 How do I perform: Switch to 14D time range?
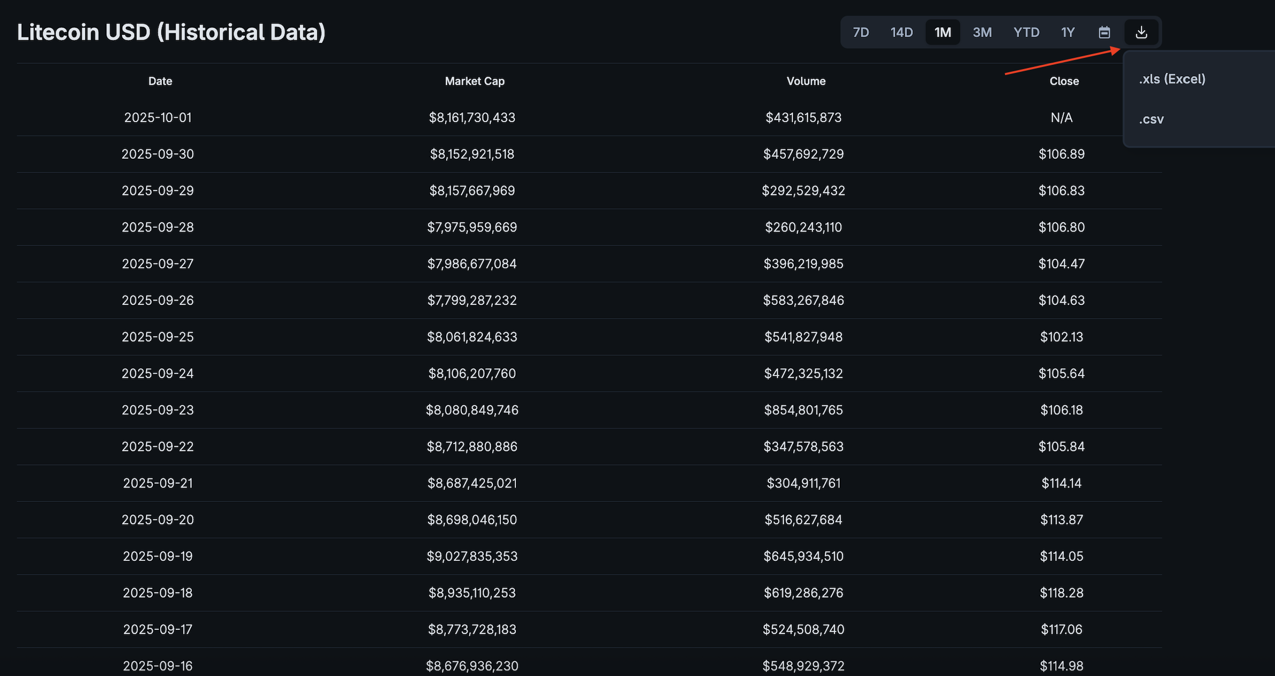coord(901,32)
